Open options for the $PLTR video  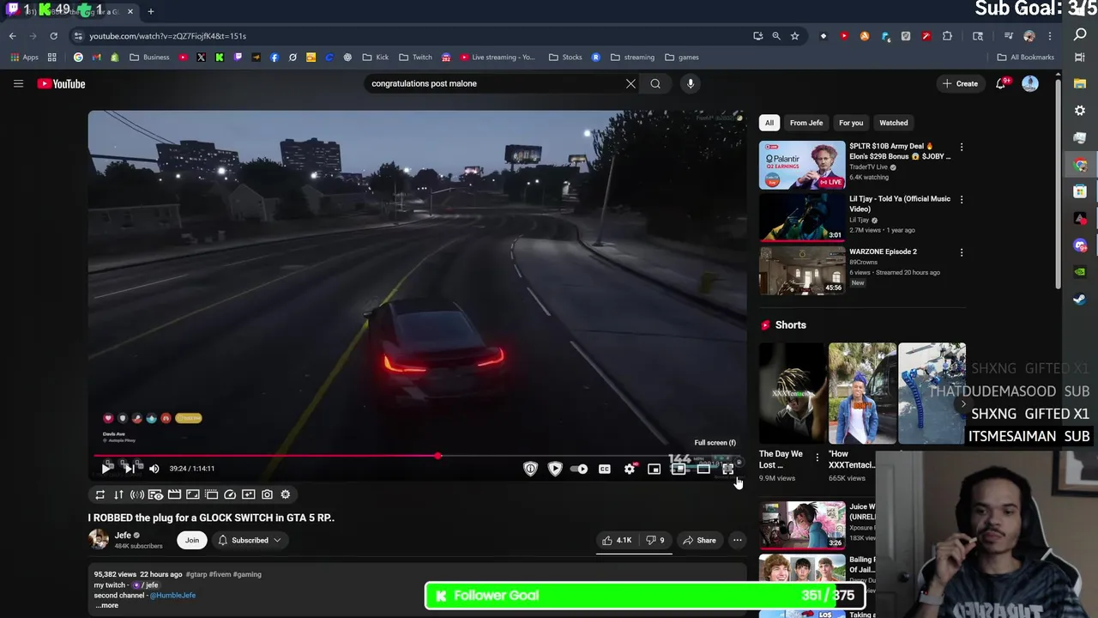(962, 148)
